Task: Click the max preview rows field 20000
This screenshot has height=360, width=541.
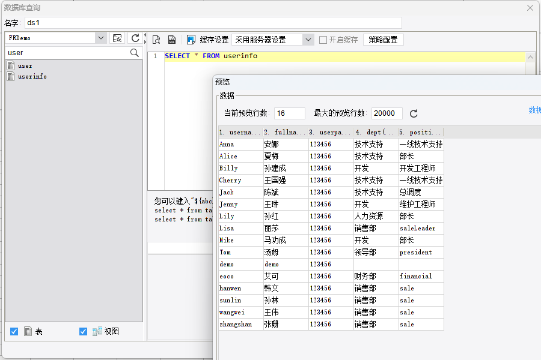Action: [387, 113]
